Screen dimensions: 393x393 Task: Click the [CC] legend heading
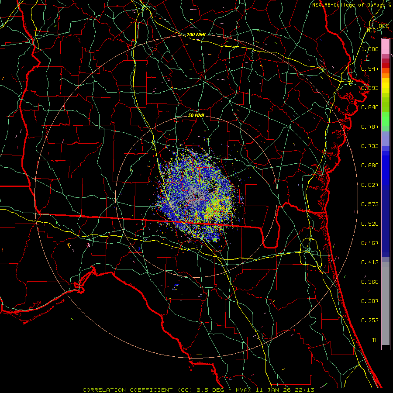[x=373, y=30]
